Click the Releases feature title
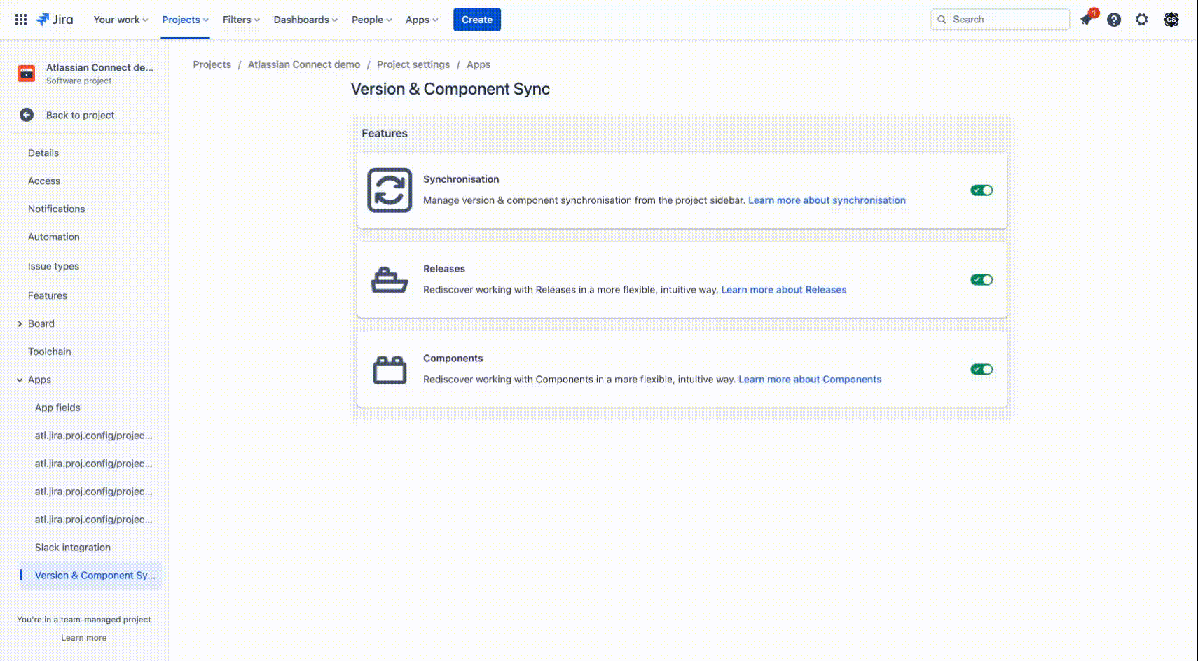Viewport: 1198px width, 661px height. [444, 269]
